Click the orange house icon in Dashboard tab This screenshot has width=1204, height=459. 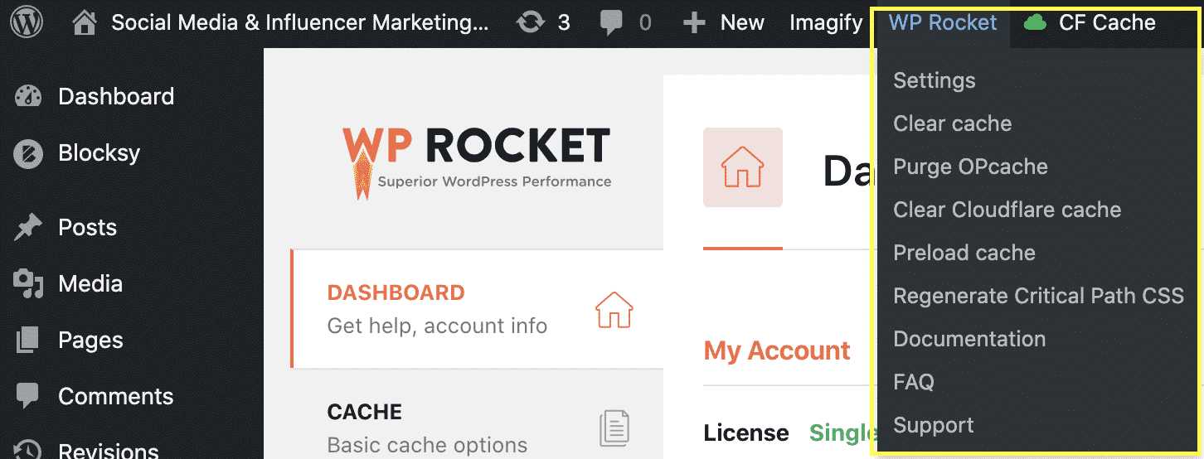pyautogui.click(x=614, y=310)
